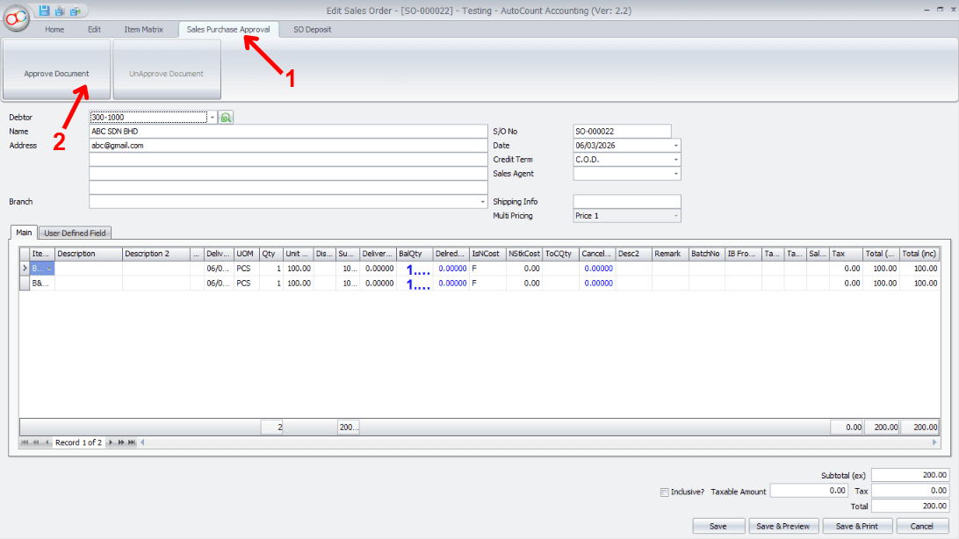Go to next page in grid navigator
Screen dimensions: 959x539
(121, 442)
